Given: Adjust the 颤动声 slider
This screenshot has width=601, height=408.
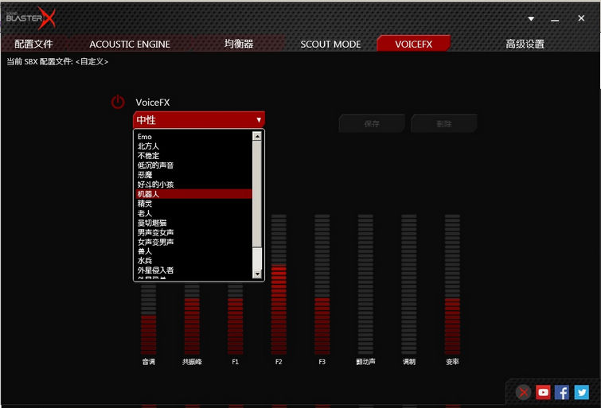Looking at the screenshot, I should (x=365, y=284).
